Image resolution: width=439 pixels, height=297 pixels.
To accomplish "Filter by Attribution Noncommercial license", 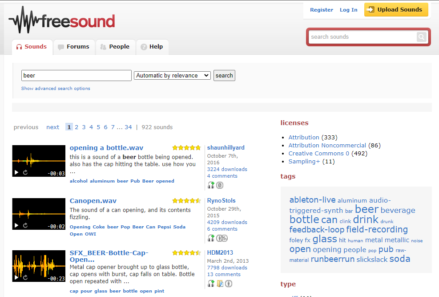I will point(327,146).
